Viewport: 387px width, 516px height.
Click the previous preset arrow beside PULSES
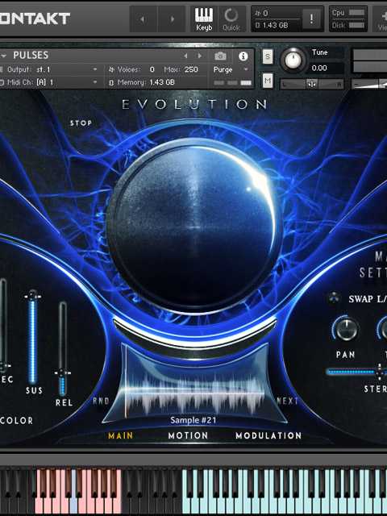tap(185, 56)
